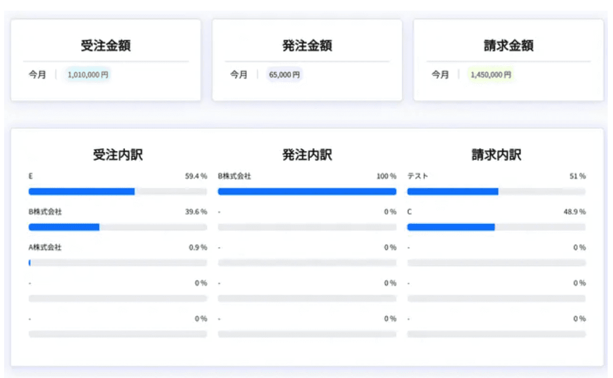Viewport: 613px width, 378px height.
Task: Click the 受注金額 card heading
Action: click(106, 46)
